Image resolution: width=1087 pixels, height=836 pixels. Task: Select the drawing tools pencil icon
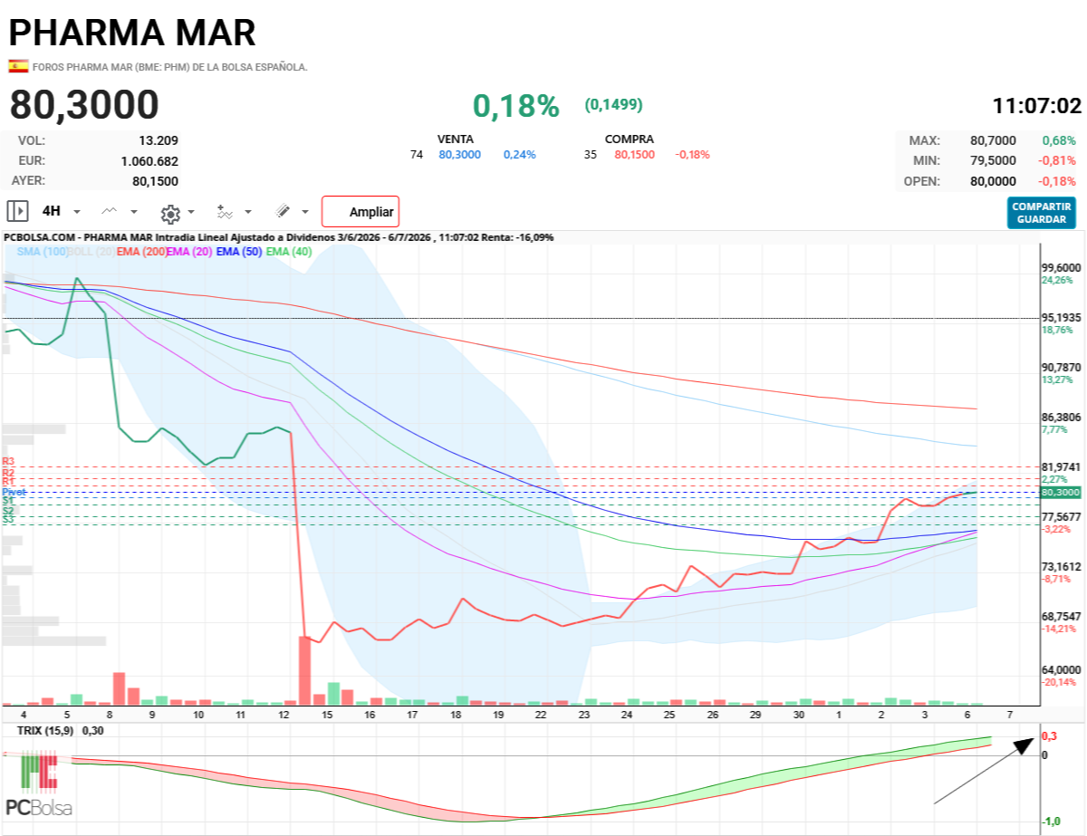283,212
